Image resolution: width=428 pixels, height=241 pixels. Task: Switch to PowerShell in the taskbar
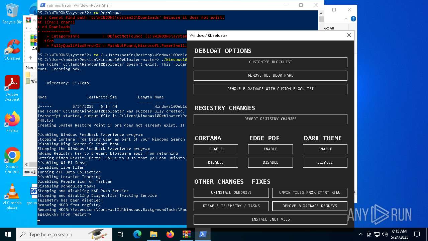203,234
